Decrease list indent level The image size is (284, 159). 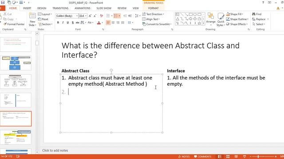point(125,16)
